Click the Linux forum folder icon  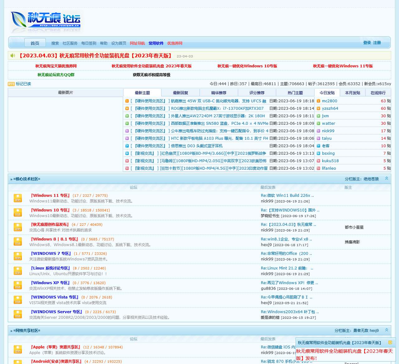[18, 271]
